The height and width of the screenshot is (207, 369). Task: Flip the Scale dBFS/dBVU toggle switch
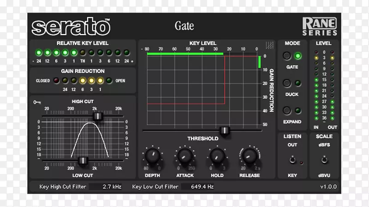(324, 160)
